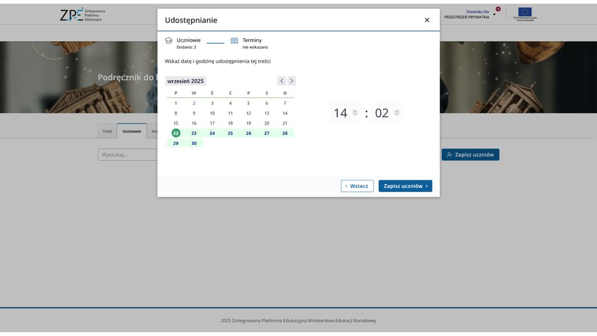Screen dimensions: 597x336
Task: Advance calendar to next month
Action: click(292, 81)
